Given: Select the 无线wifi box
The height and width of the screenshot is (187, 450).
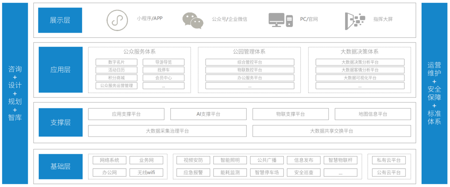Looking at the screenshot, I should [146, 173].
